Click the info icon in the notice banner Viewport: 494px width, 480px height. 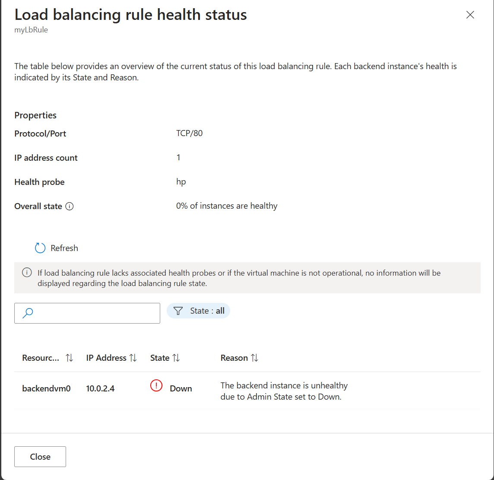tap(27, 273)
